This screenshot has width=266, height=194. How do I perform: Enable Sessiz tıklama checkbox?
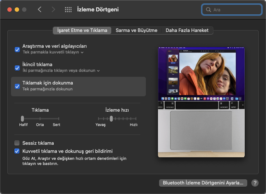17,143
